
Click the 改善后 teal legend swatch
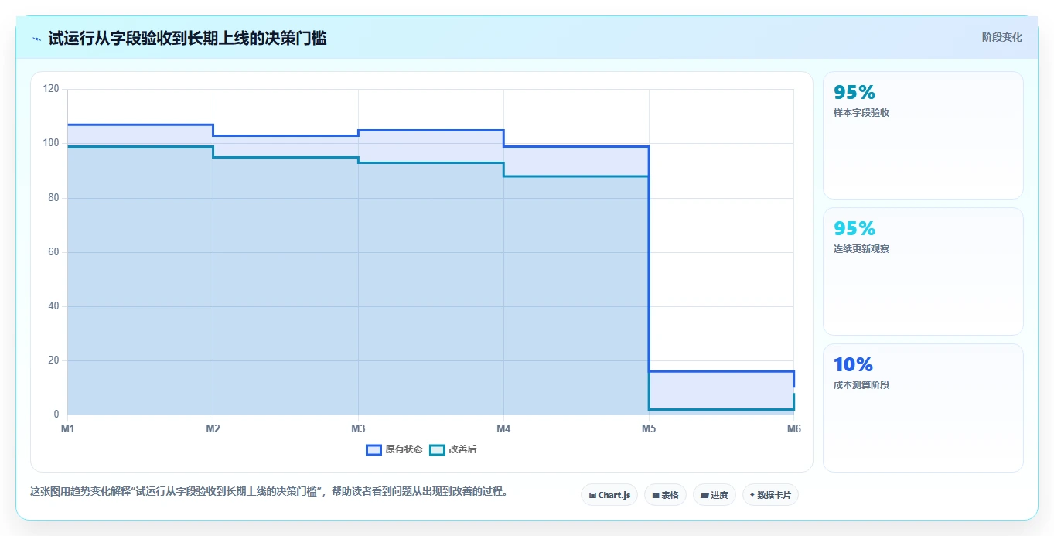(437, 449)
